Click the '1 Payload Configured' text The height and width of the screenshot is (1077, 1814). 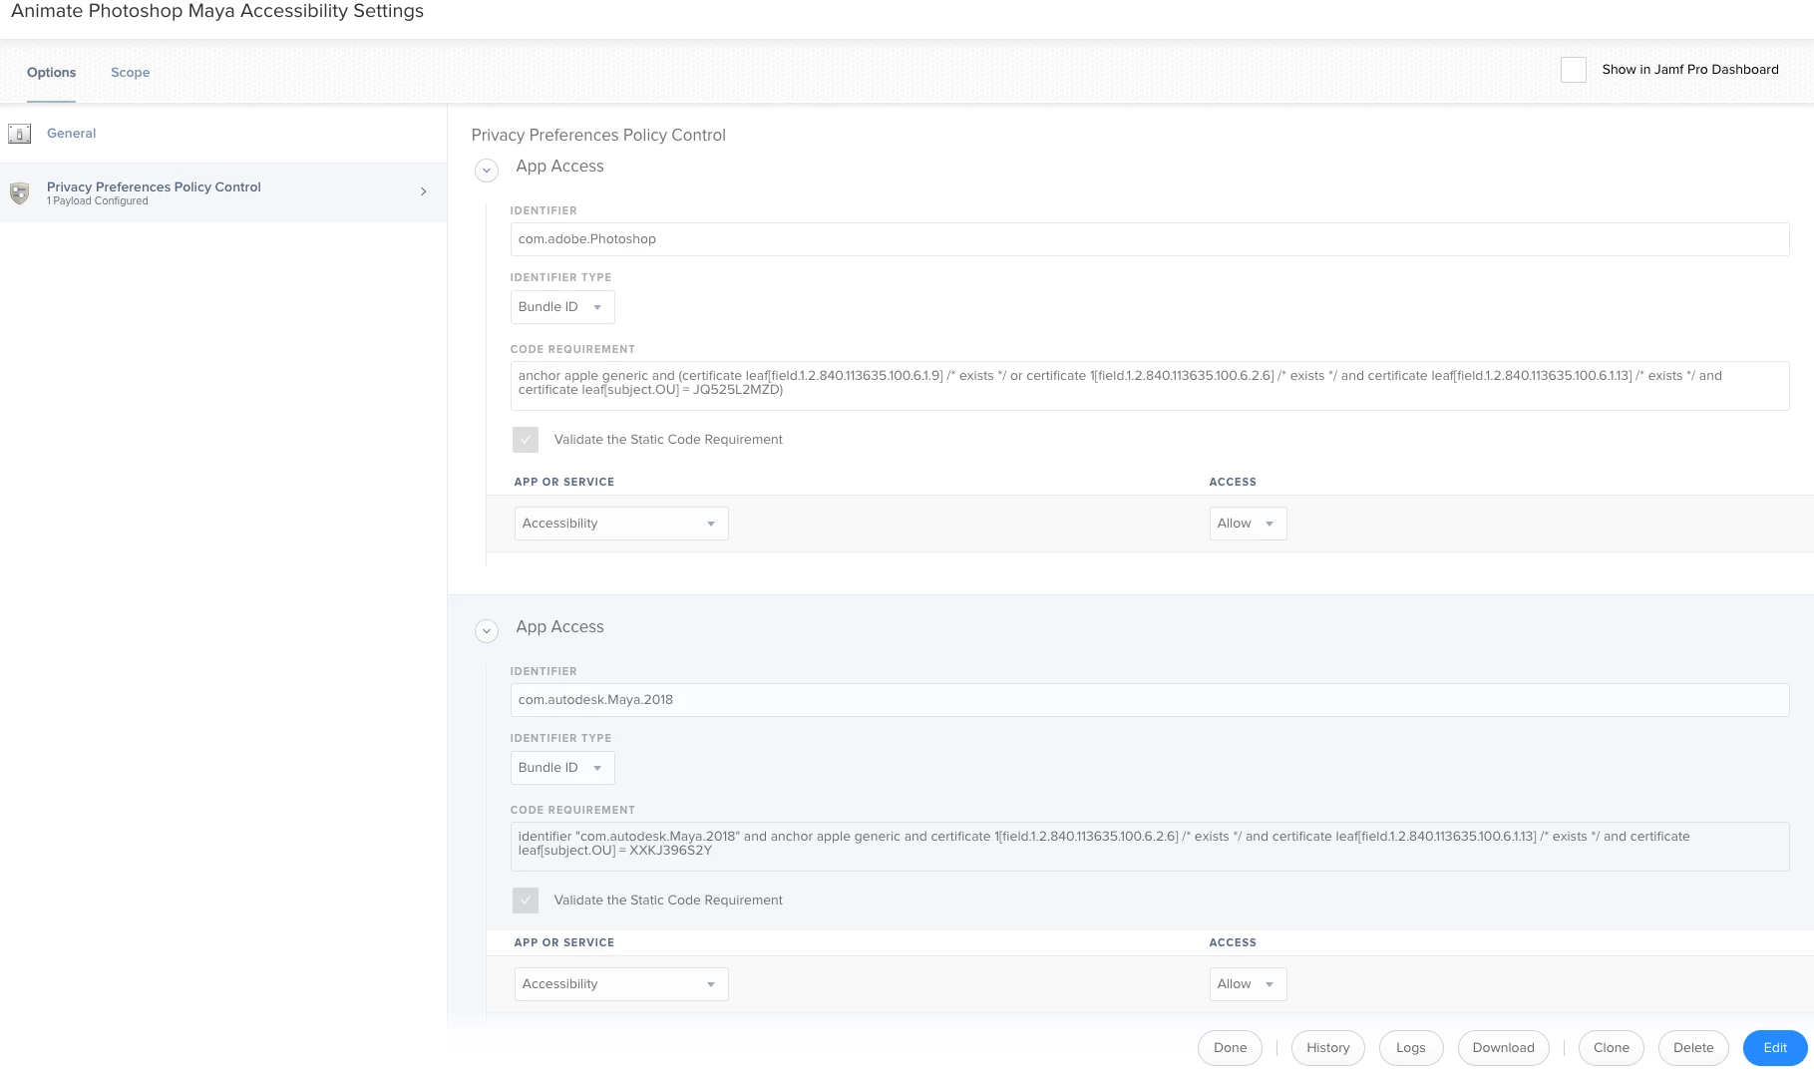98,201
